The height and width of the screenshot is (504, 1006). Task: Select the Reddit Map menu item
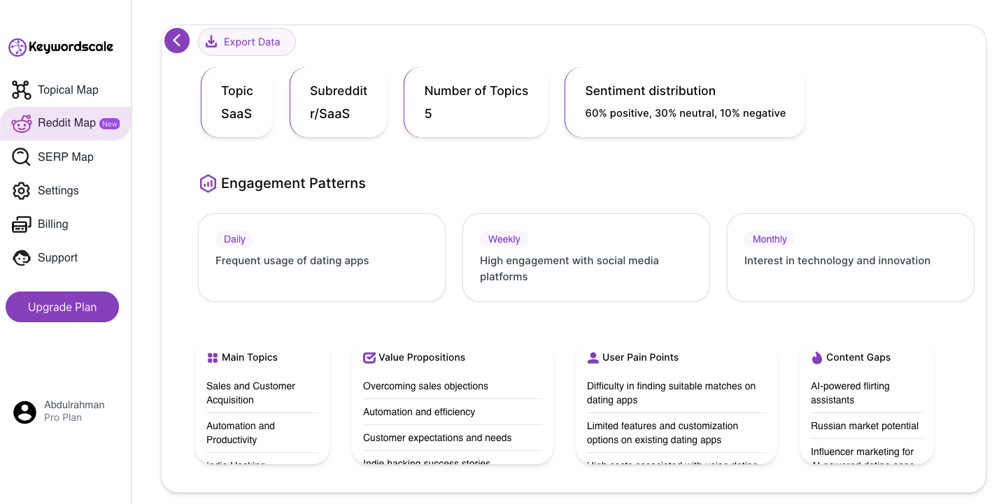tap(65, 124)
